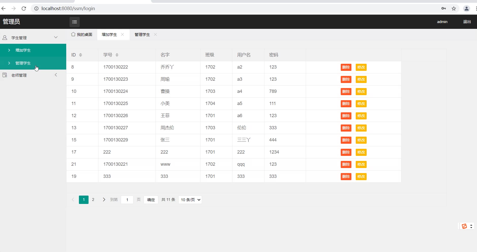This screenshot has width=477, height=252.
Task: Click the admin user menu
Action: (442, 22)
